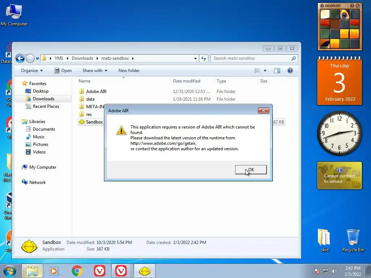
Task: Click Open in the Explorer toolbar
Action: (x=63, y=71)
